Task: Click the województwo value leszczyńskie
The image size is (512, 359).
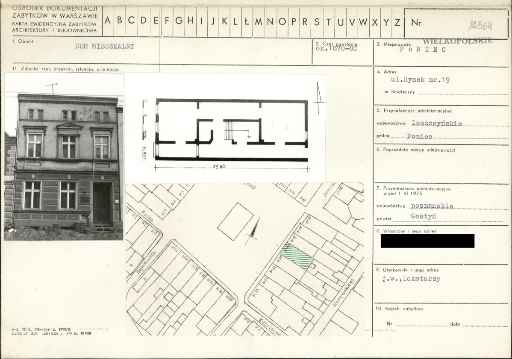Action: [x=437, y=123]
